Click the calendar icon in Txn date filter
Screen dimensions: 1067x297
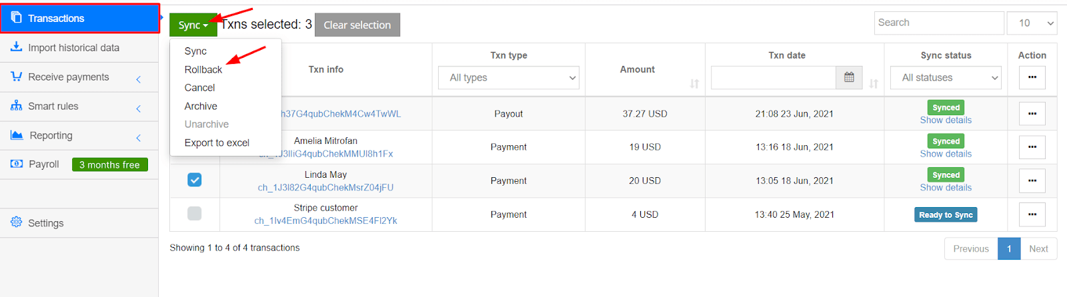[x=849, y=77]
